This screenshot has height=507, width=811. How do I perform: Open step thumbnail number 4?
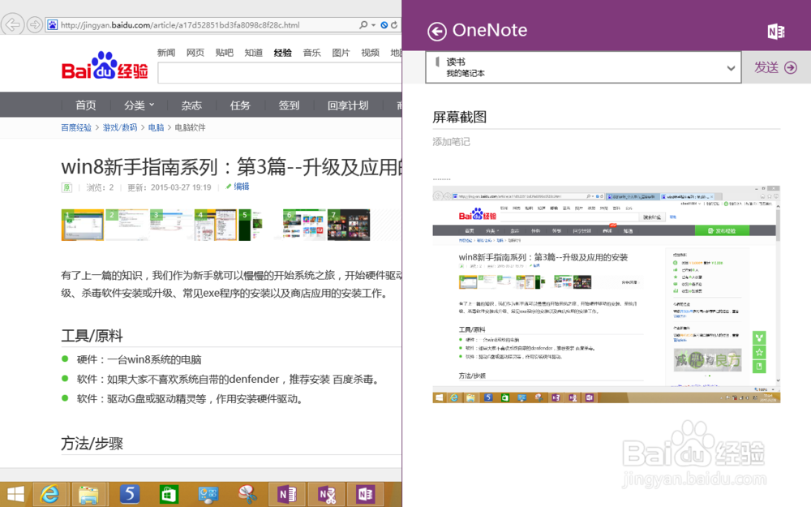pyautogui.click(x=216, y=225)
